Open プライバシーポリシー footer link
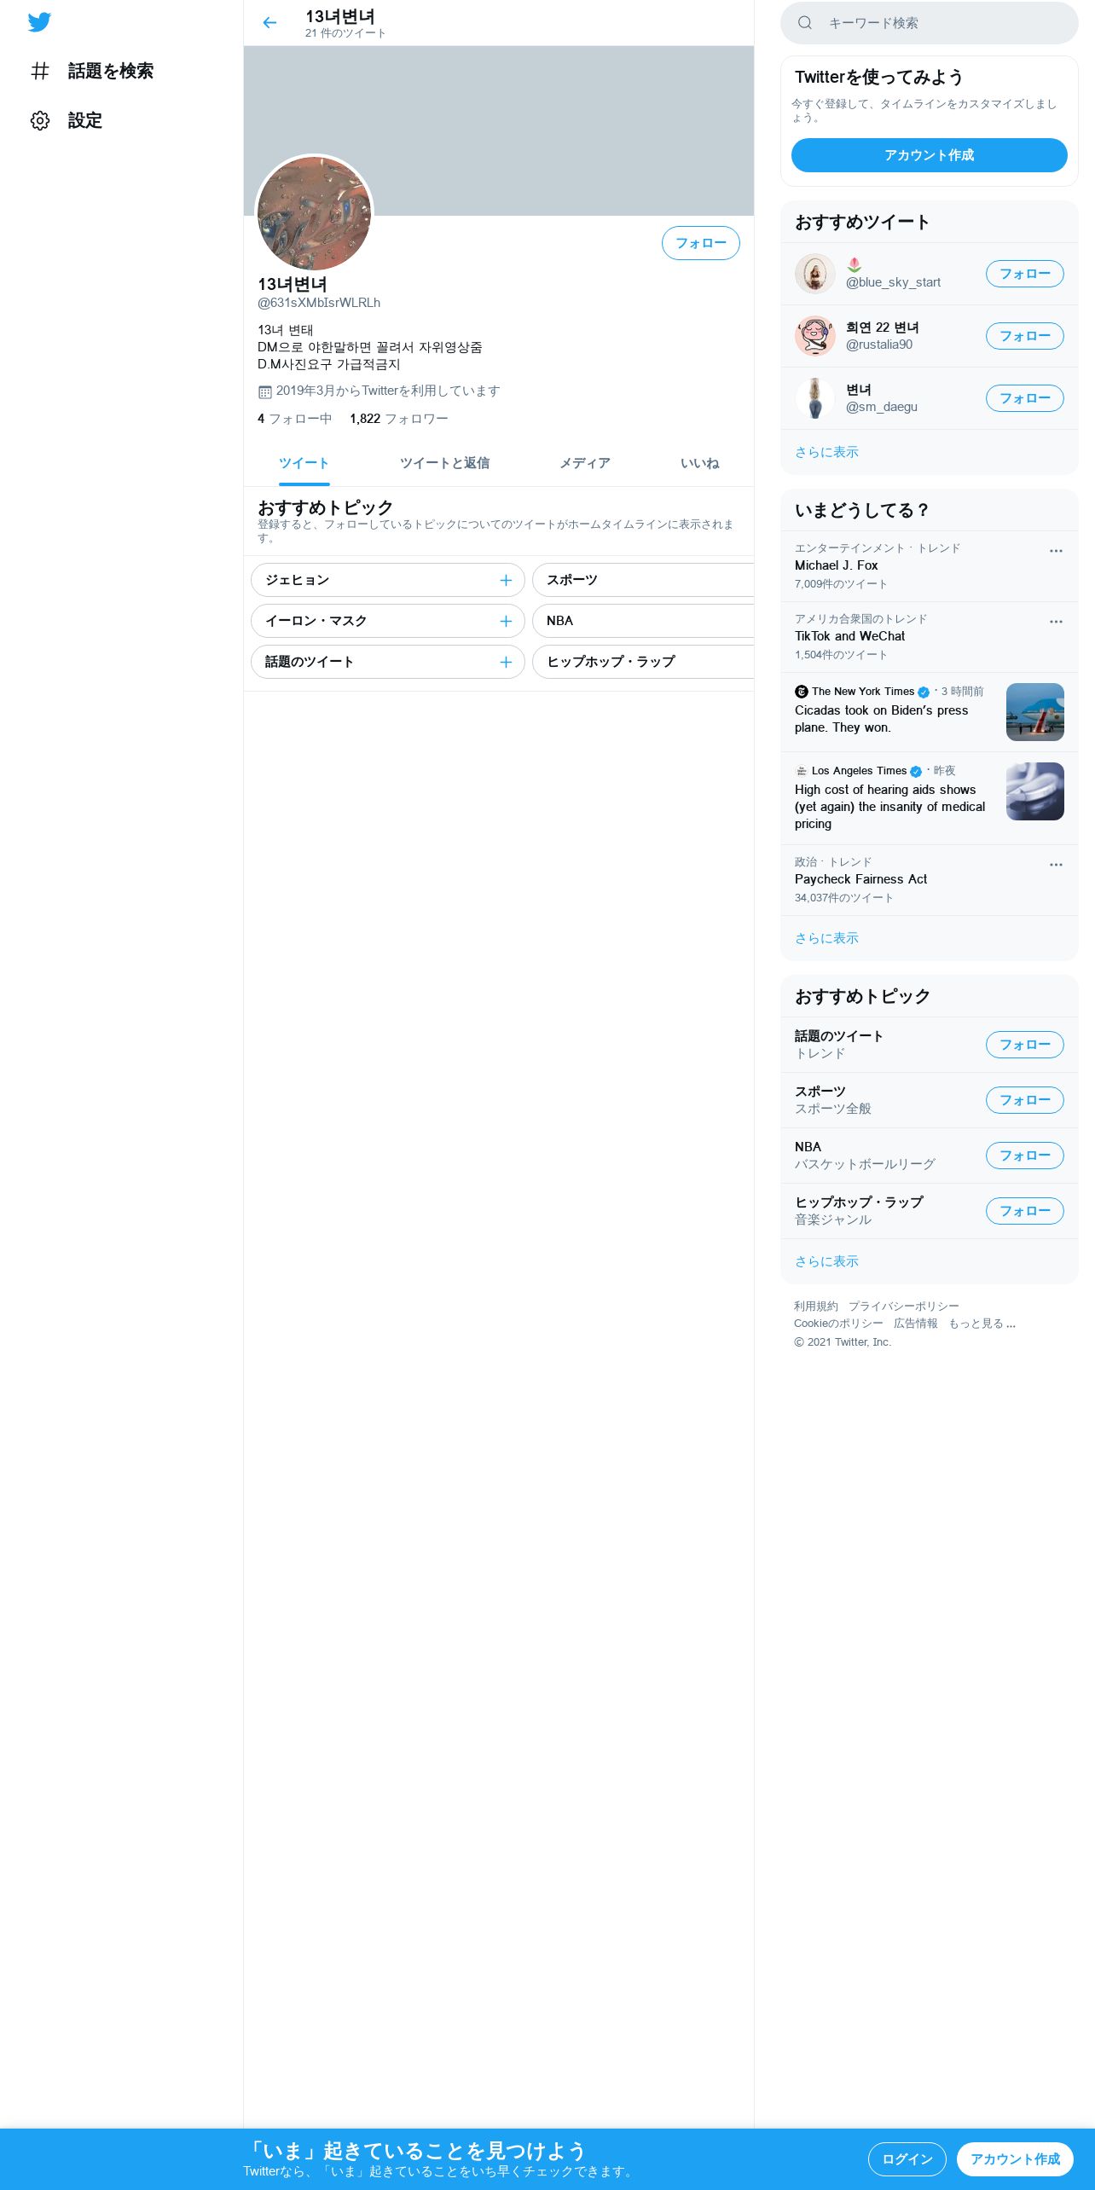This screenshot has width=1095, height=2190. (904, 1306)
